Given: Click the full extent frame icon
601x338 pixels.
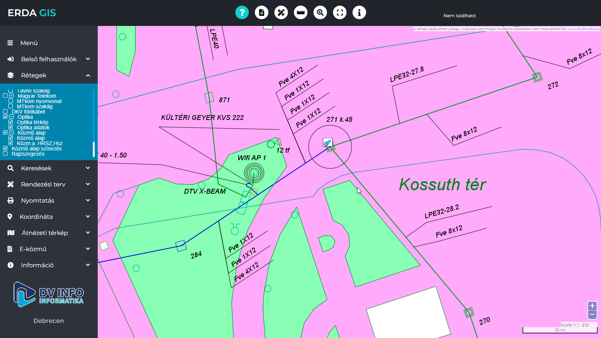Looking at the screenshot, I should pos(340,12).
